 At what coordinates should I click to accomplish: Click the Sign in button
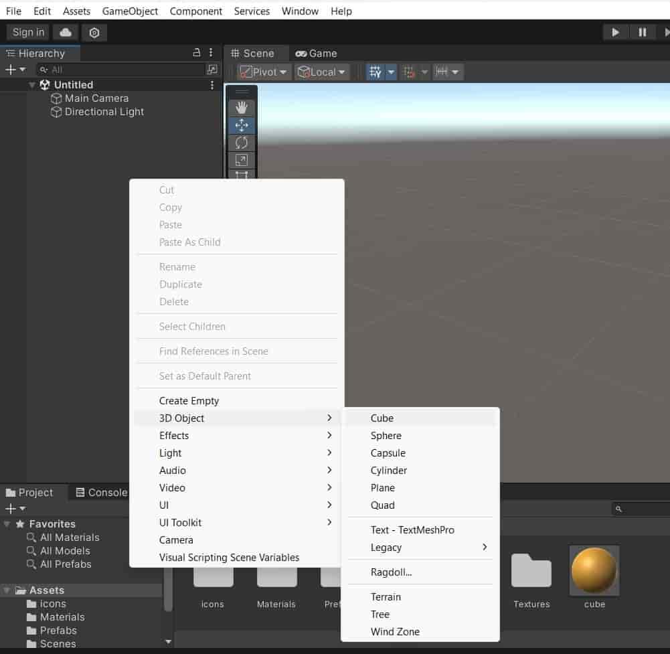pyautogui.click(x=27, y=31)
